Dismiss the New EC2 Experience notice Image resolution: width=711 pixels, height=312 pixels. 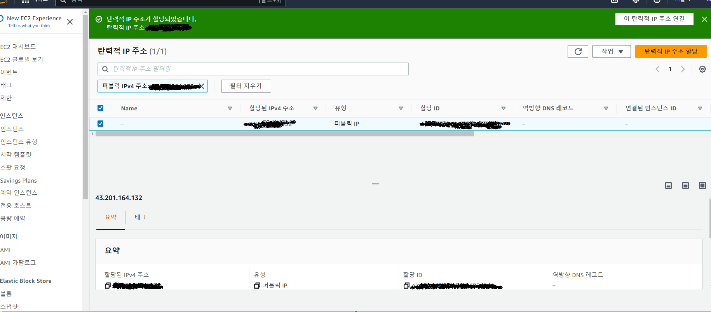tap(70, 22)
